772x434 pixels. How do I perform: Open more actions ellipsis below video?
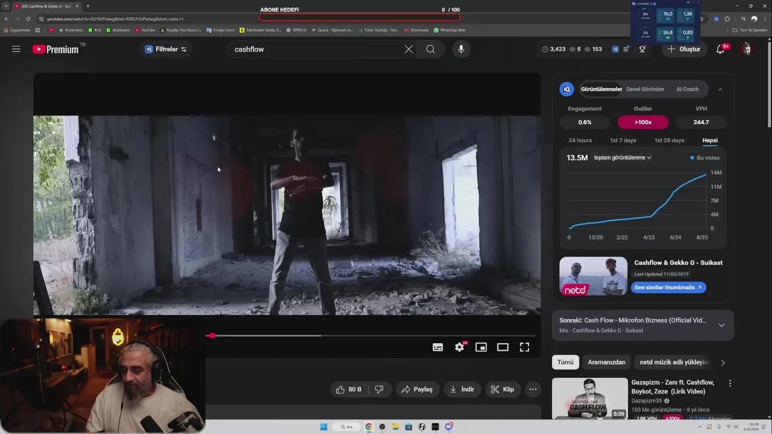click(533, 389)
